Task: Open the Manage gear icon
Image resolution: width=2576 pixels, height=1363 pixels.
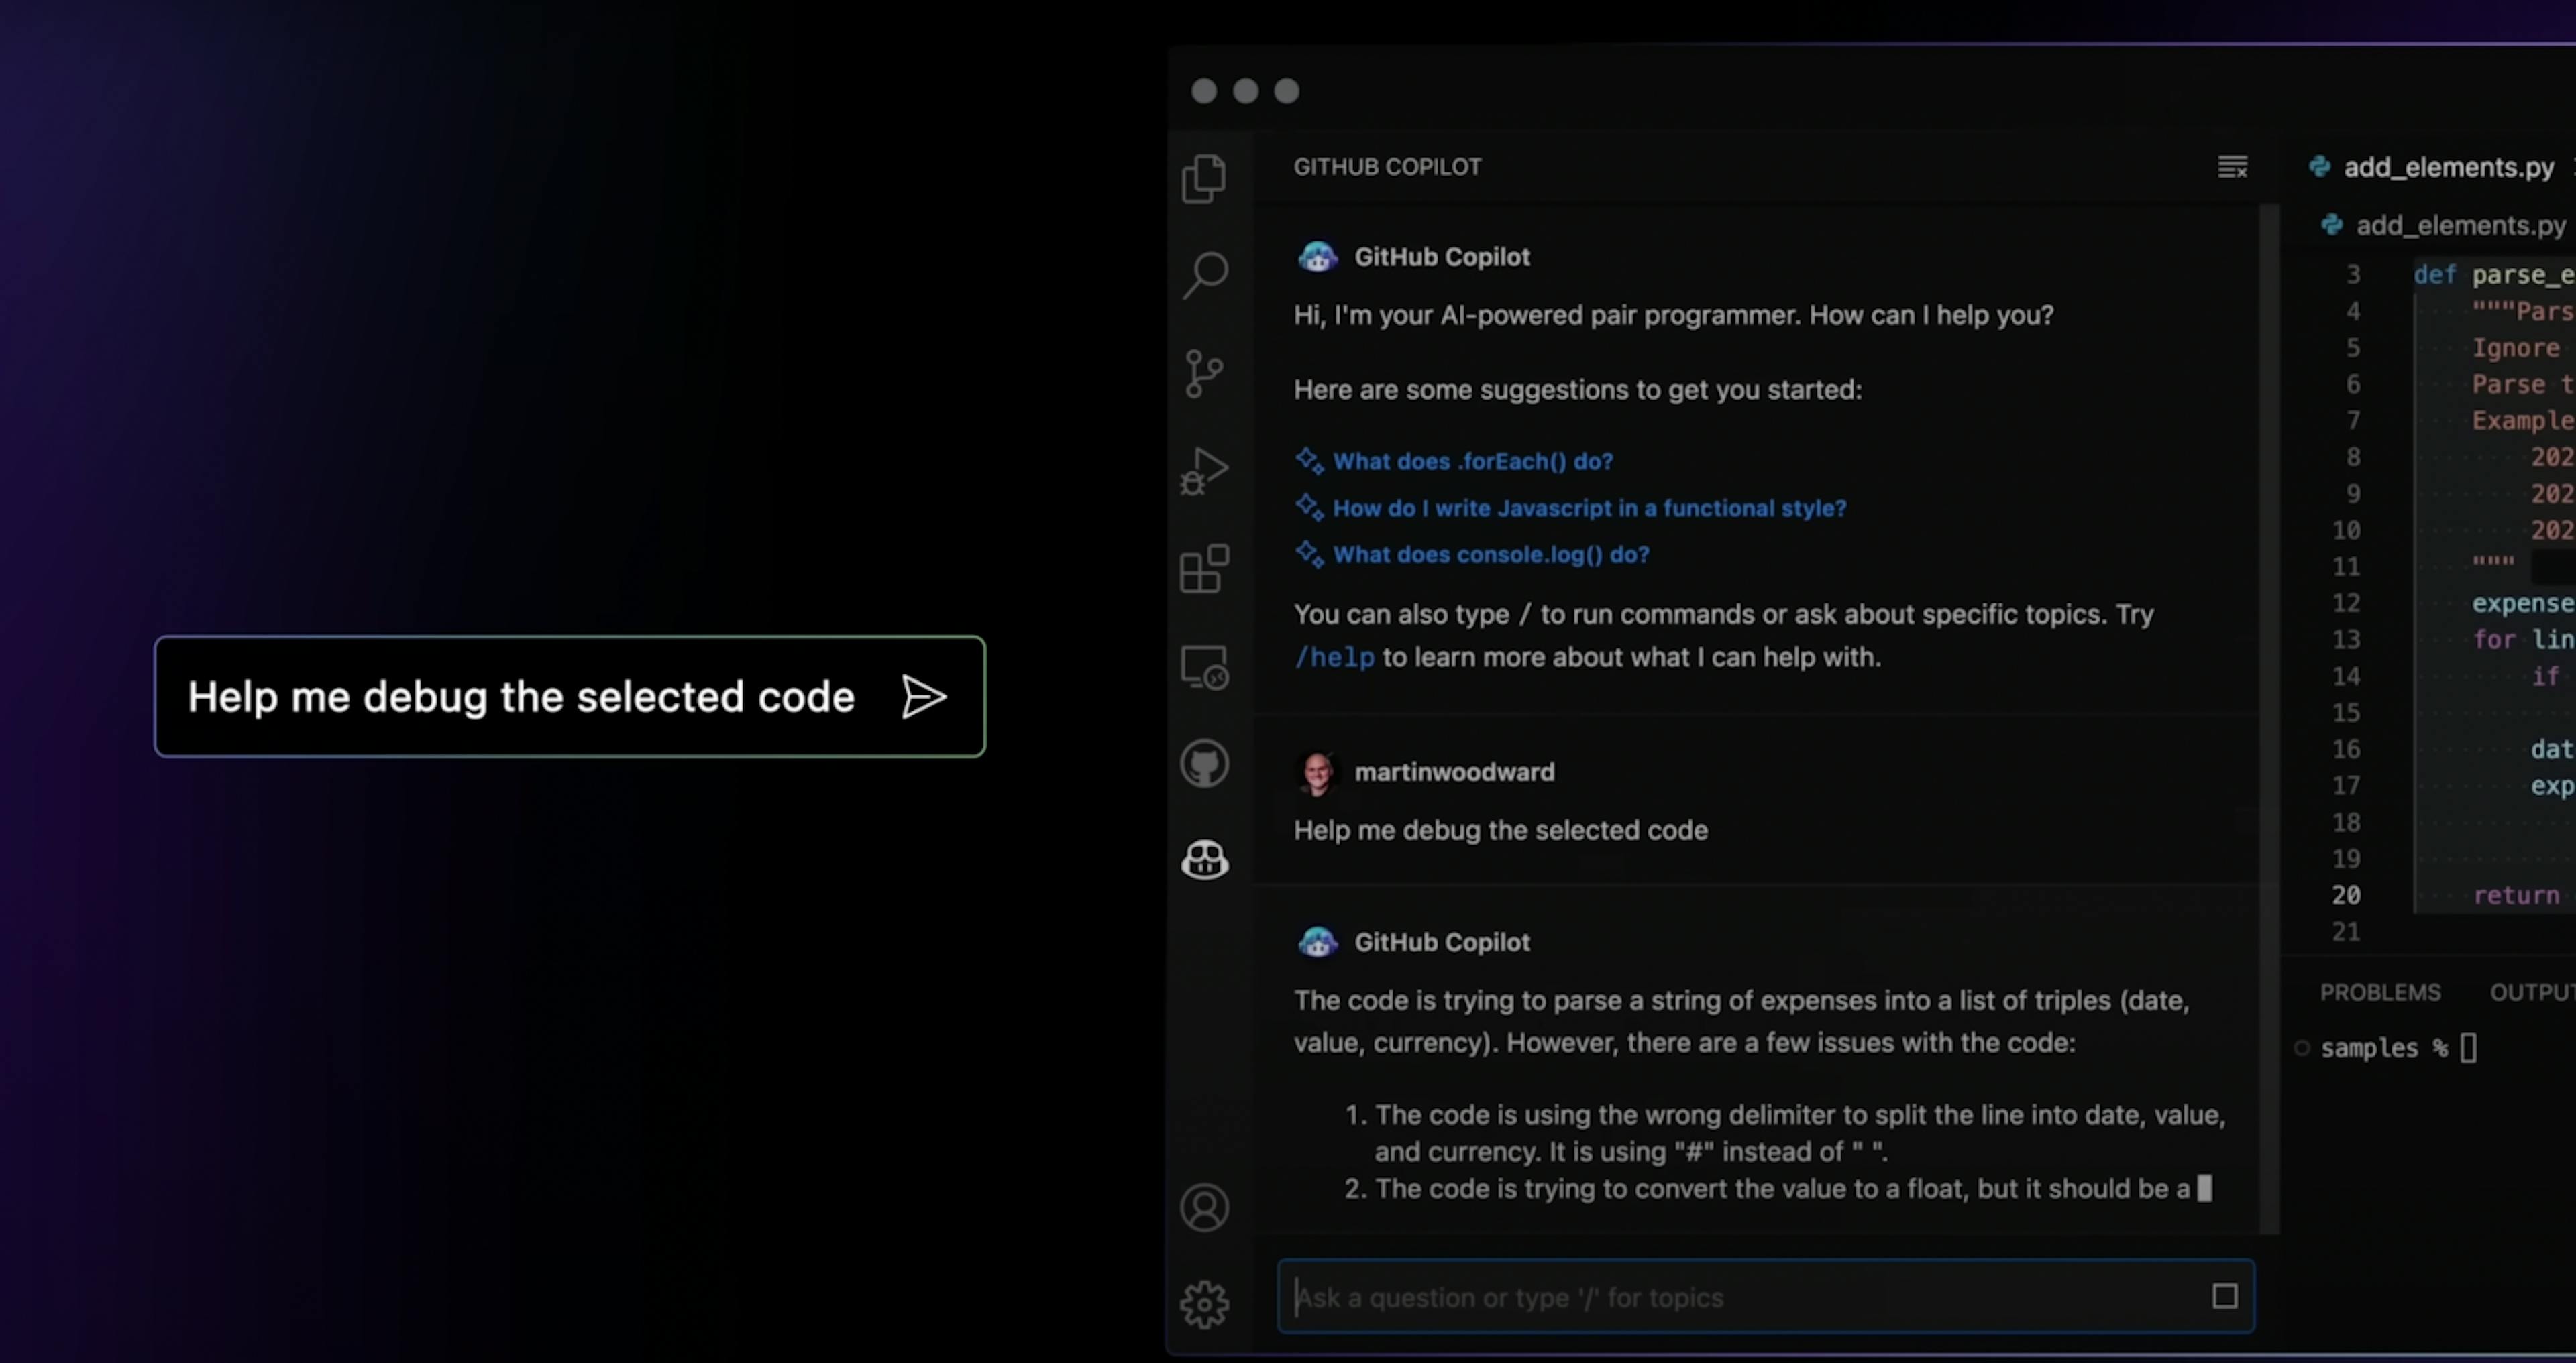Action: (1204, 1304)
